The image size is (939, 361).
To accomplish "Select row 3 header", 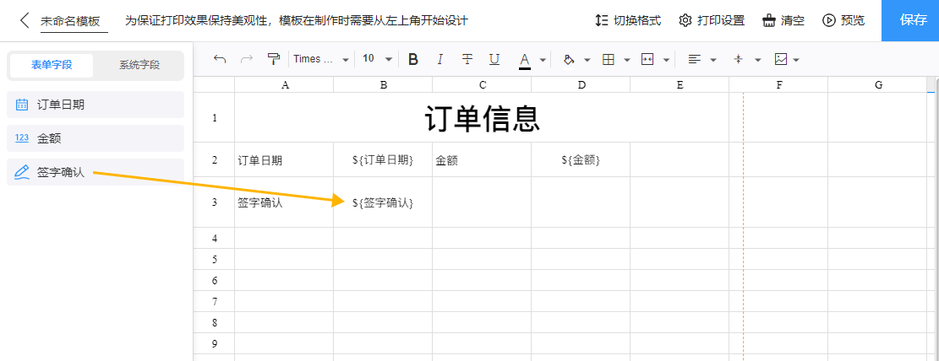I will point(215,202).
